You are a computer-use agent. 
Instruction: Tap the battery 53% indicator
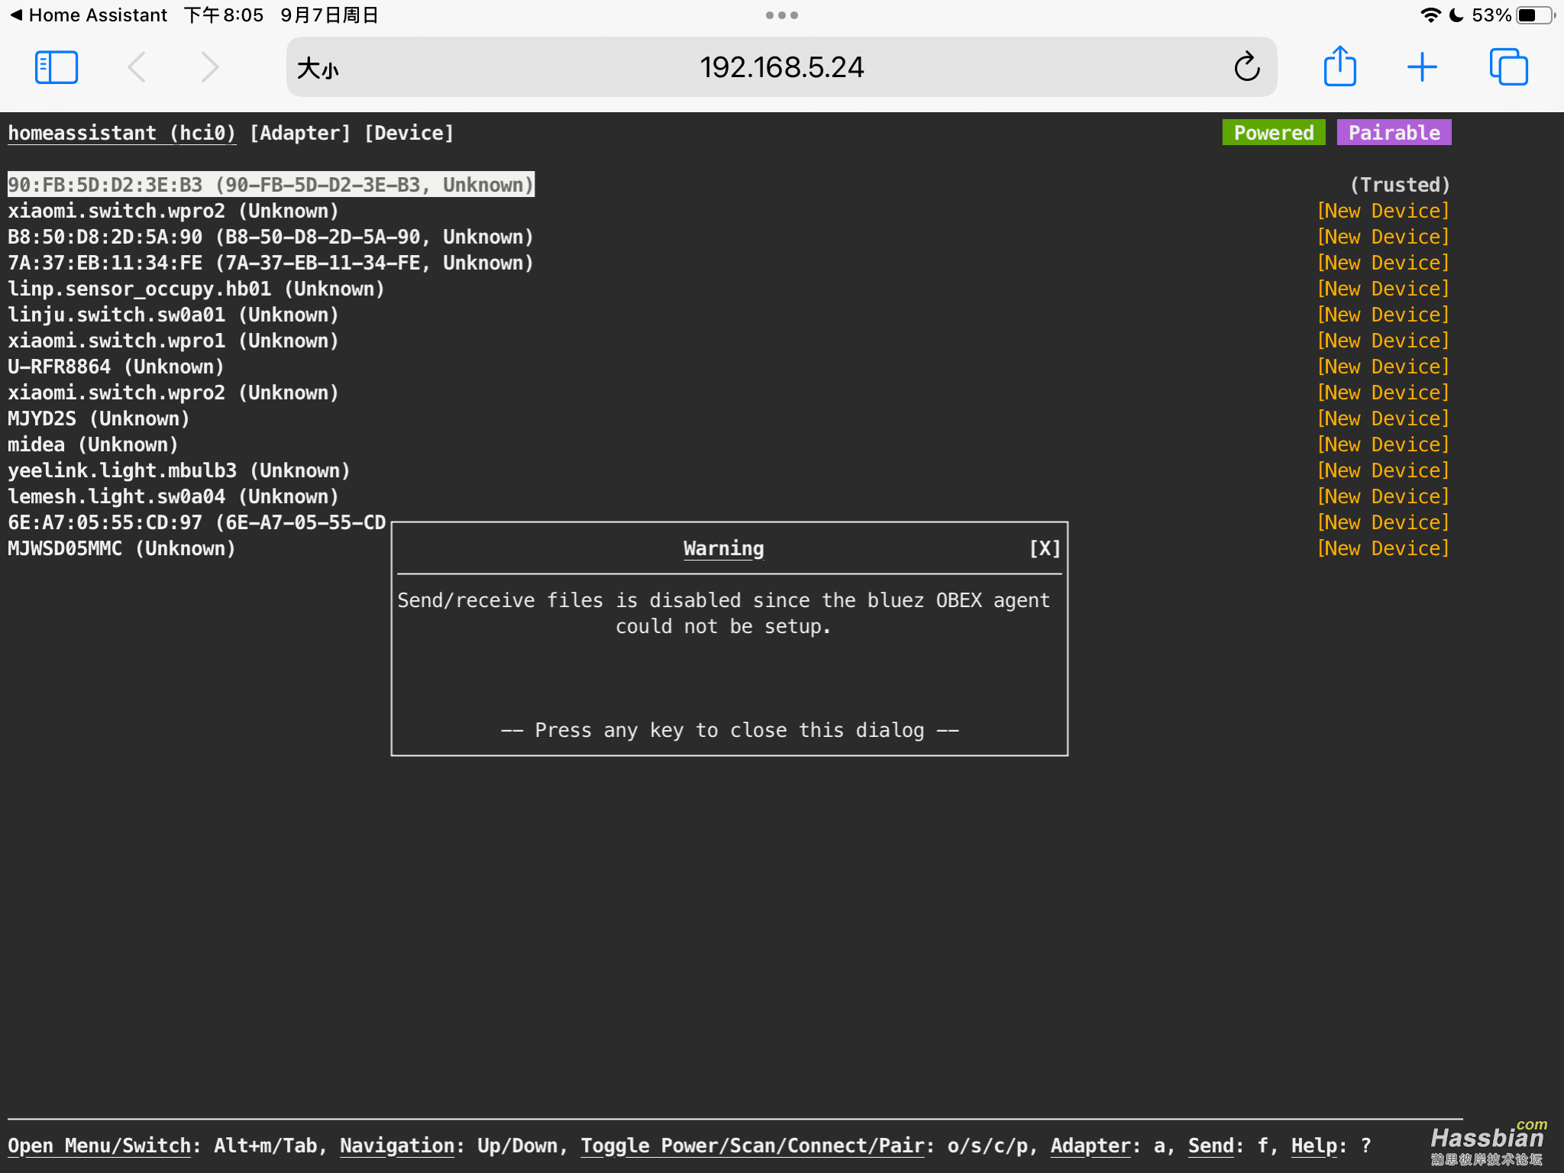pyautogui.click(x=1513, y=15)
